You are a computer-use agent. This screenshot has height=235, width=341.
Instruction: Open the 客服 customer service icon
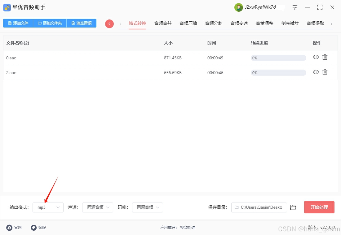pyautogui.click(x=33, y=228)
